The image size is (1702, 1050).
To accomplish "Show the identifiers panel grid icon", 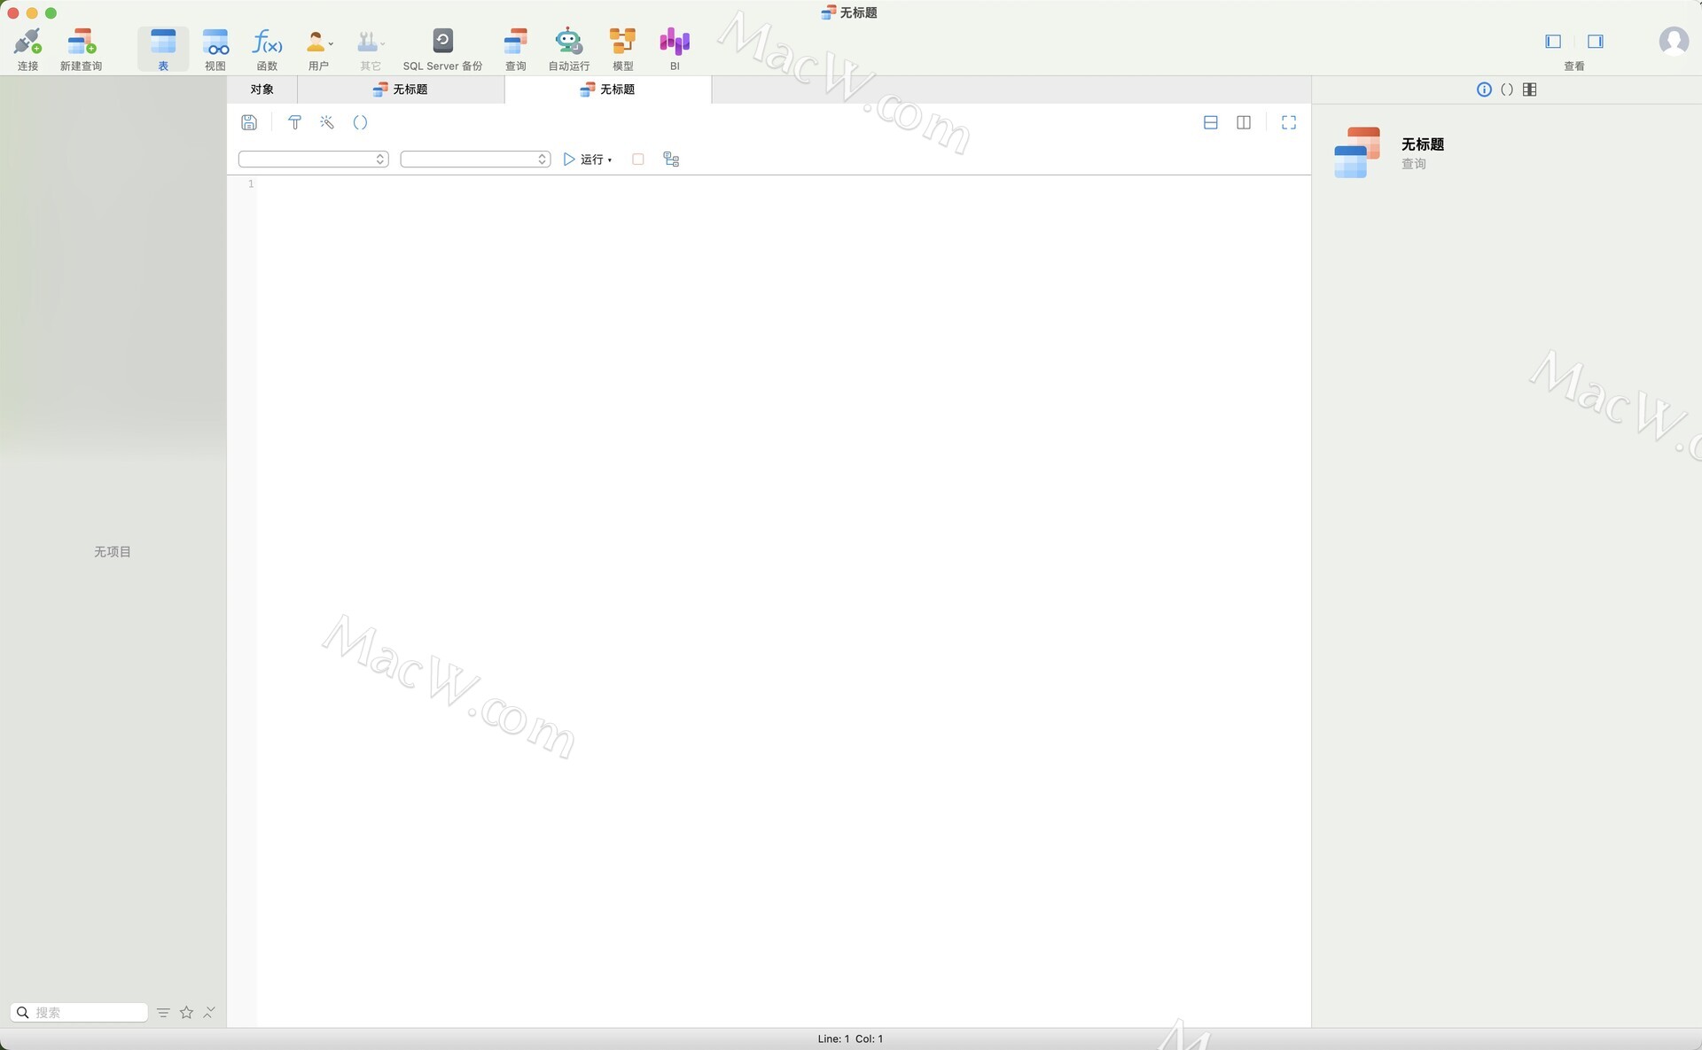I will click(1530, 89).
